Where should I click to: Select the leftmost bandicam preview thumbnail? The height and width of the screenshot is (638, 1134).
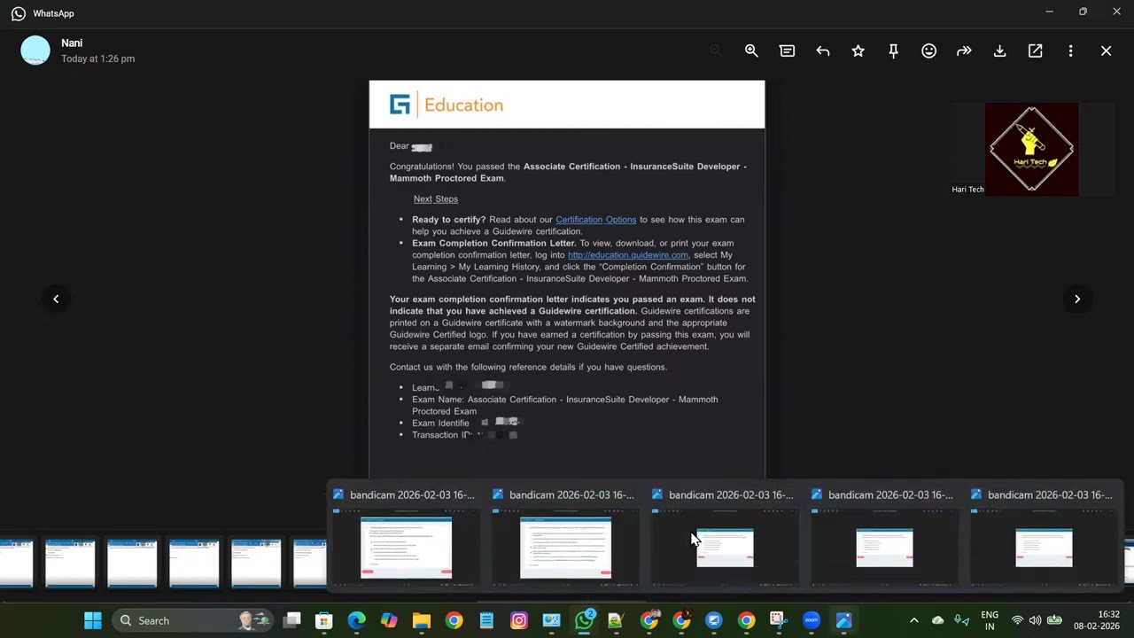click(406, 547)
